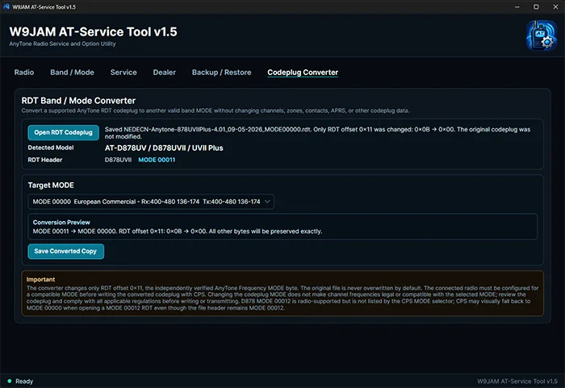Click the Target MODE label
This screenshot has width=565, height=388.
(51, 186)
